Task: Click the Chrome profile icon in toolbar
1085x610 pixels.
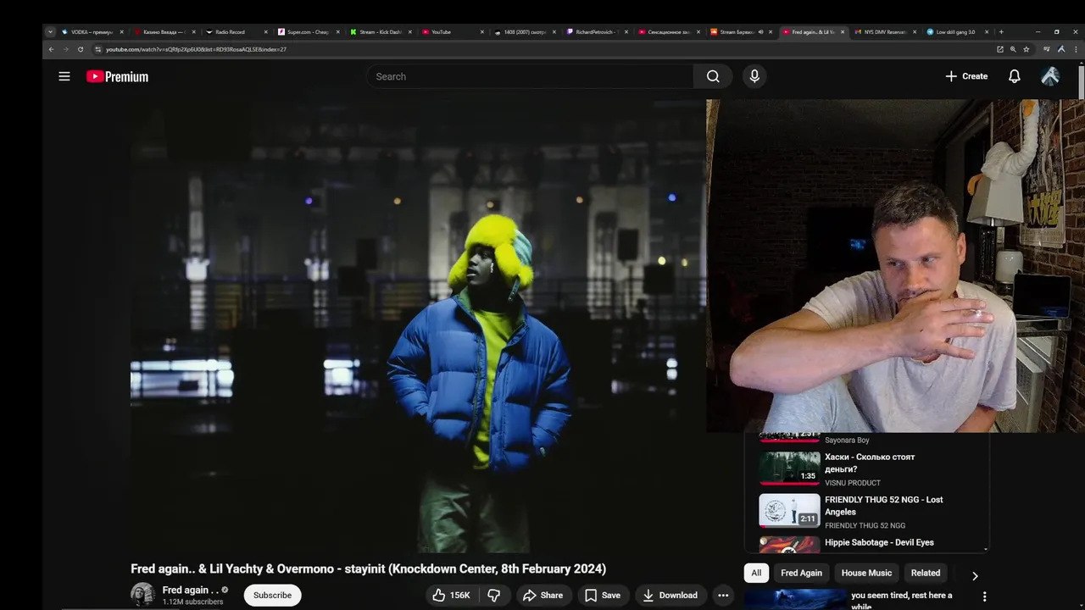Action: click(x=1061, y=49)
